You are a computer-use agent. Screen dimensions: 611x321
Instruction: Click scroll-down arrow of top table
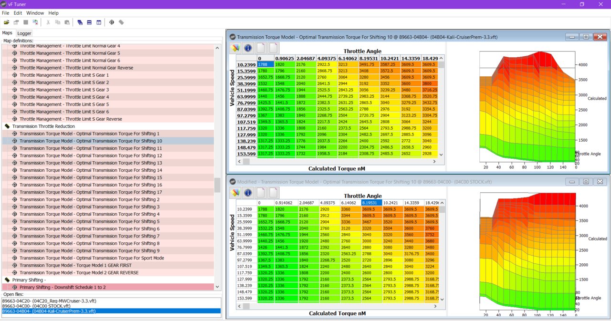(441, 155)
